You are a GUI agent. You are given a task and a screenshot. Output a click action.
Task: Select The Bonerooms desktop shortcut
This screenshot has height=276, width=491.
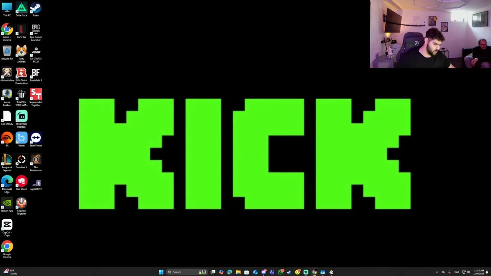pyautogui.click(x=36, y=163)
